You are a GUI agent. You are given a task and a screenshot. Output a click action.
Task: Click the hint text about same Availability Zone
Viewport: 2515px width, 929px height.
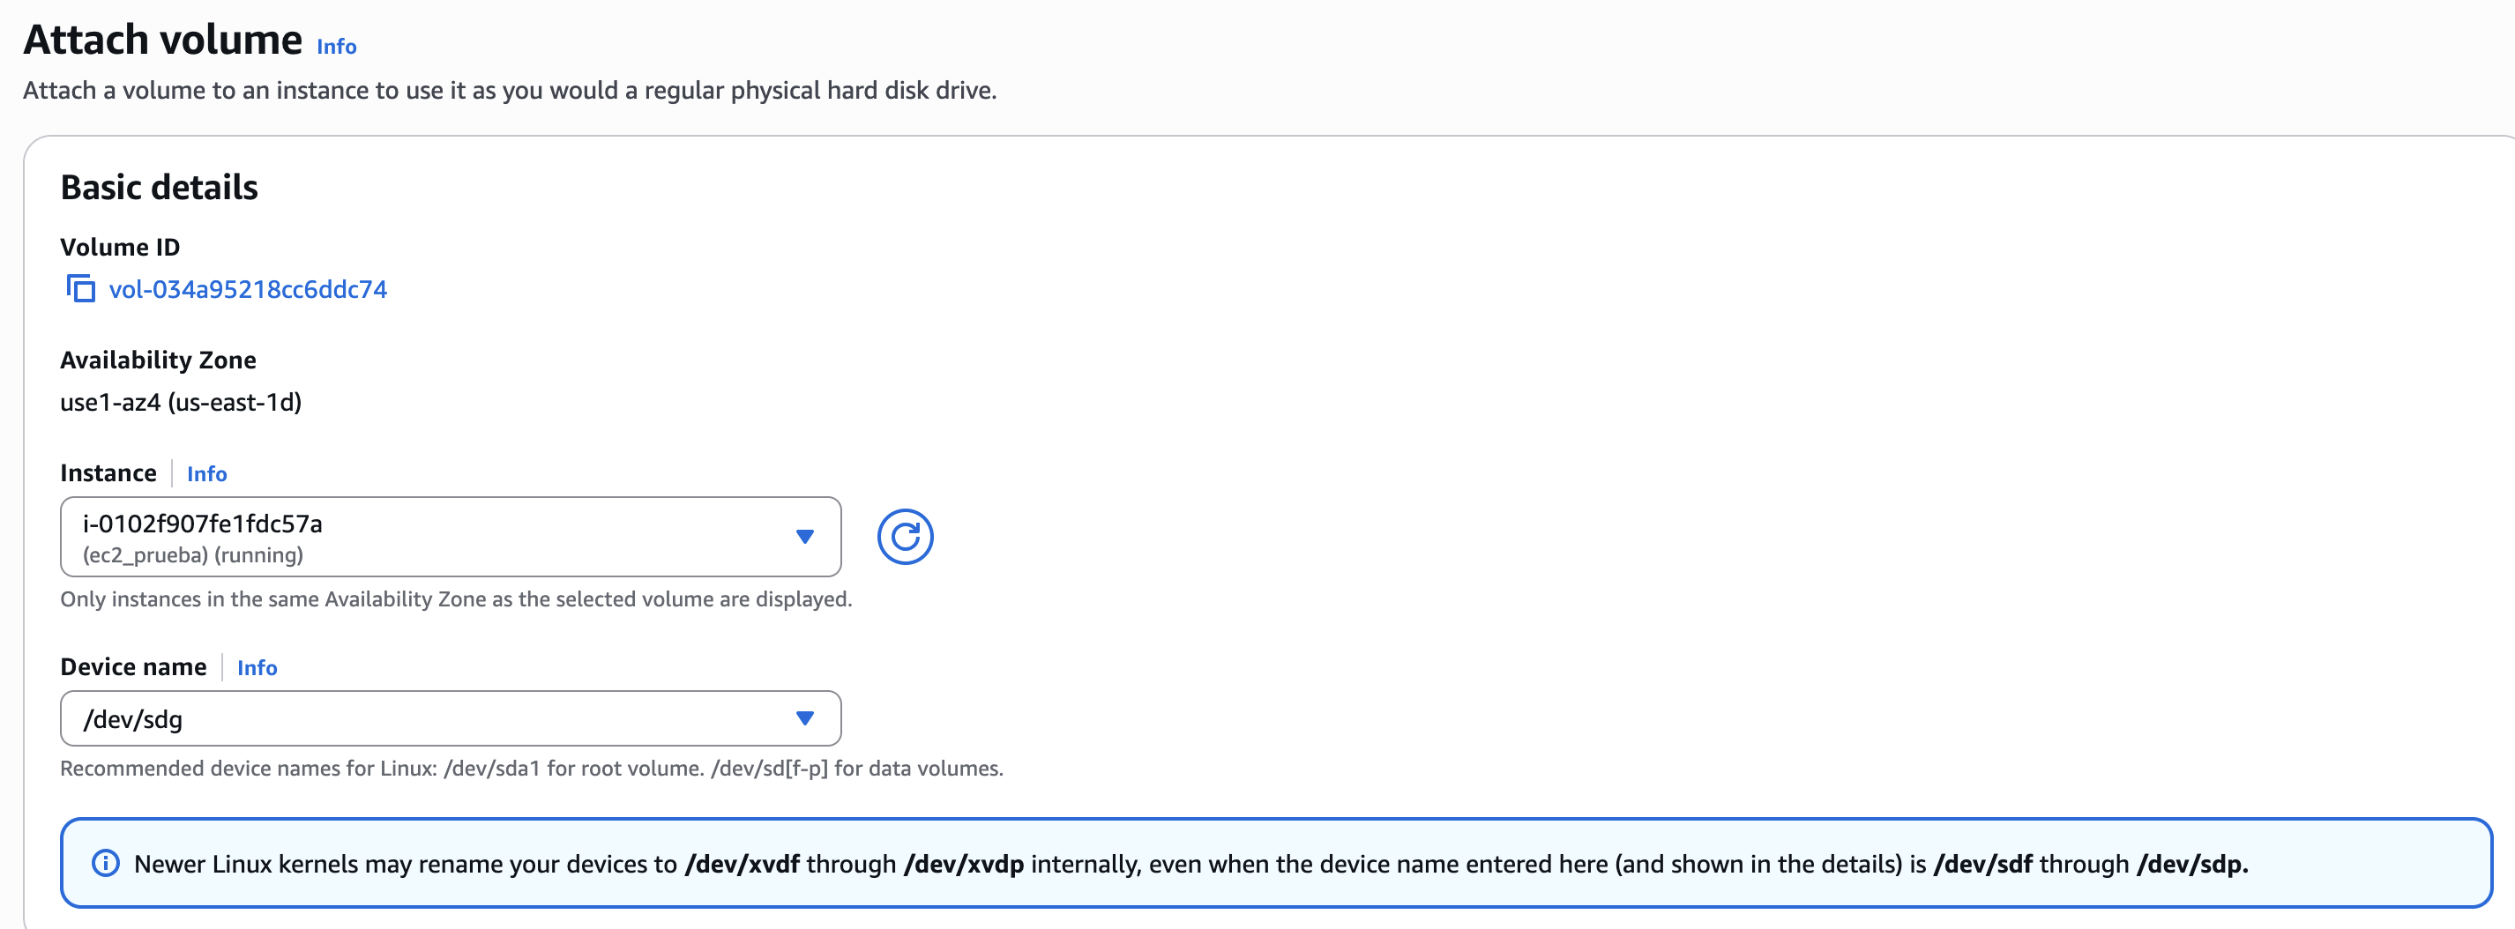456,599
